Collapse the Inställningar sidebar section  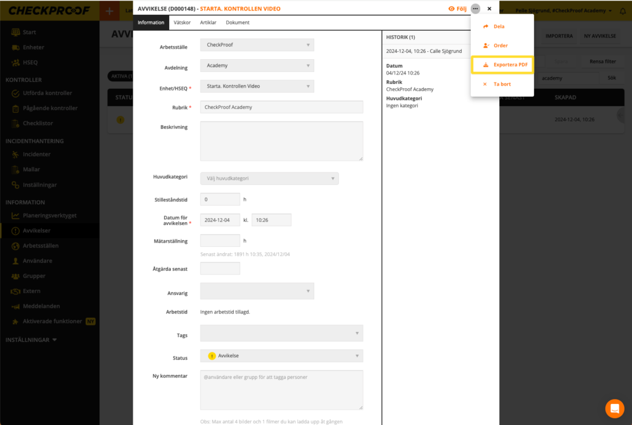31,339
